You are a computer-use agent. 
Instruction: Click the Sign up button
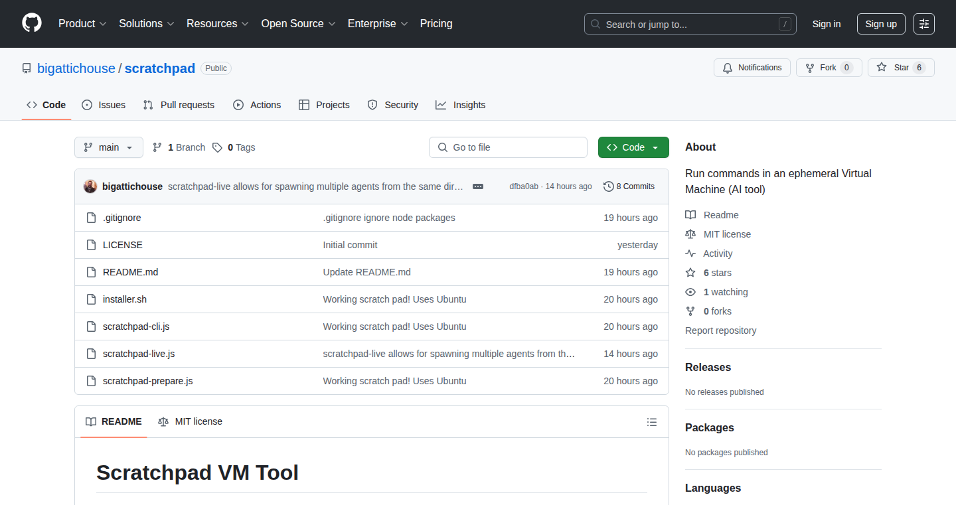(881, 24)
